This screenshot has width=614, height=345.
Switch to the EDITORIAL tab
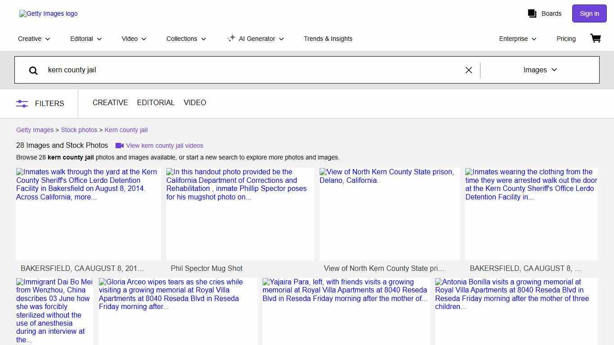(156, 103)
